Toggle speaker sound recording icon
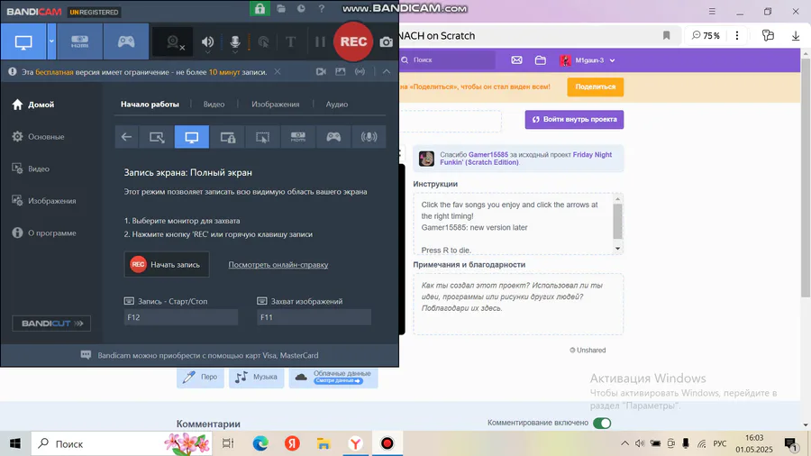The height and width of the screenshot is (456, 811). click(207, 42)
